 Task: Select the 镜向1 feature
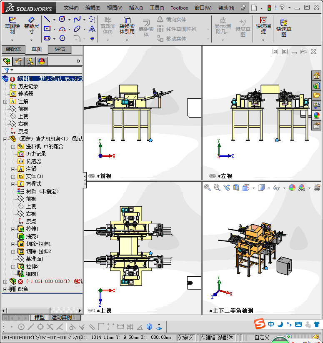point(28,274)
